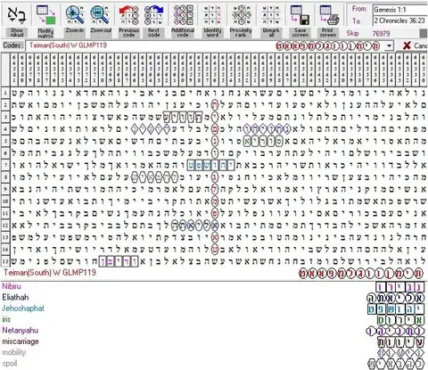The width and height of the screenshot is (428, 370).
Task: Click Hebrew letters beside Jehoshaphat entry
Action: point(396,309)
